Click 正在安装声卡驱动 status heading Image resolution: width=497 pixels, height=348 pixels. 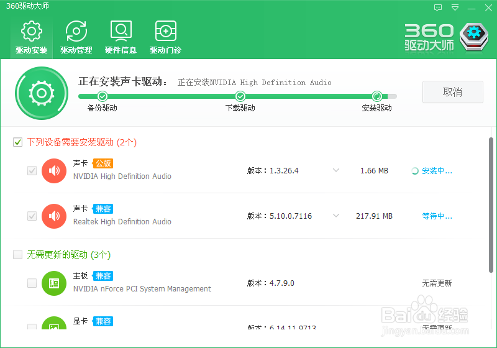(122, 81)
